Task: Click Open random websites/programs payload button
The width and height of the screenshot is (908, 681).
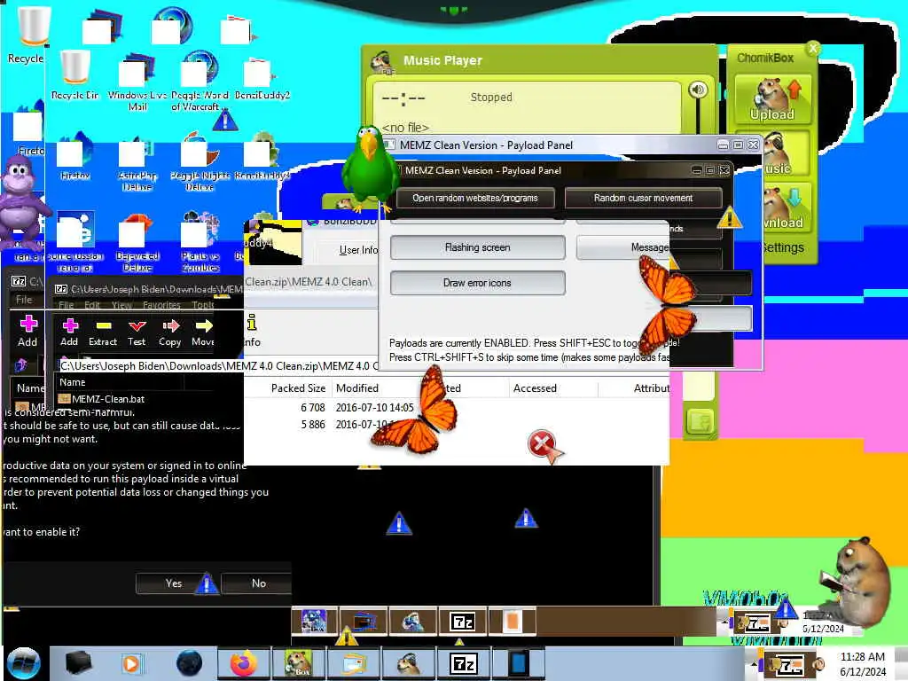Action: 475,198
